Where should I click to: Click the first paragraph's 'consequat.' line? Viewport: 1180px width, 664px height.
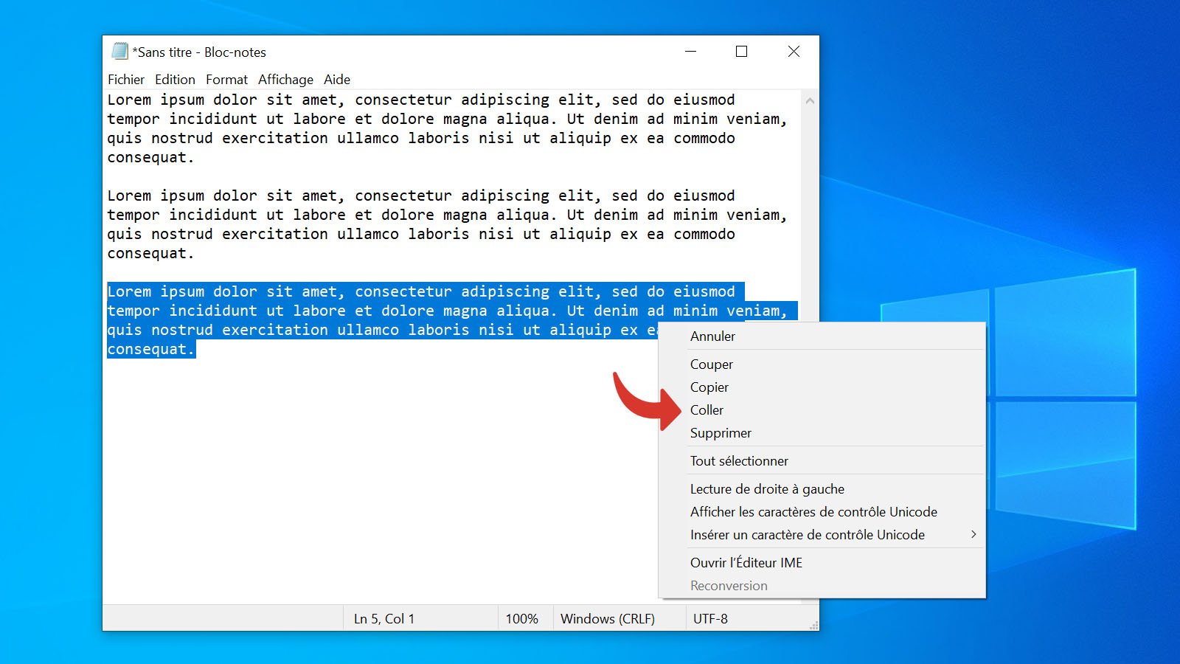(x=150, y=157)
